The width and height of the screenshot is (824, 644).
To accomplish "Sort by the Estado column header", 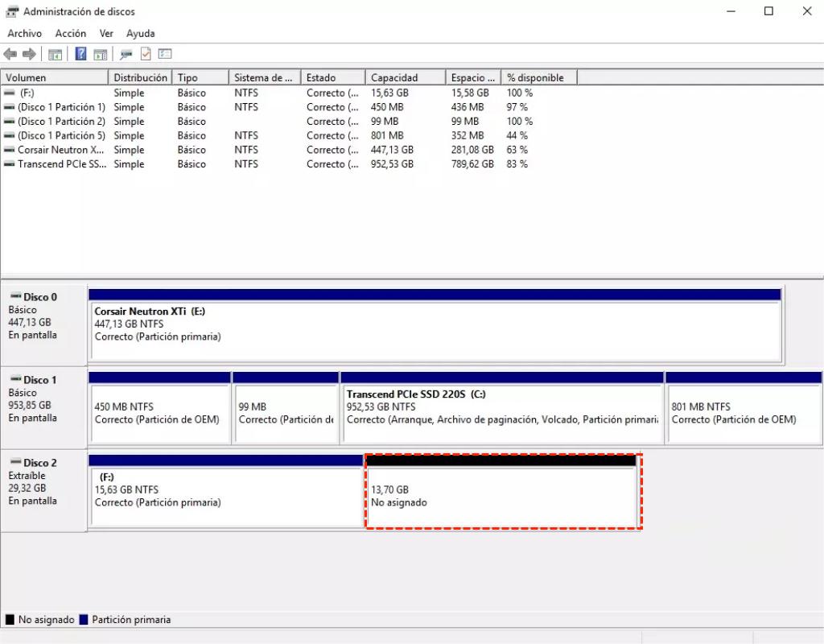I will point(333,77).
